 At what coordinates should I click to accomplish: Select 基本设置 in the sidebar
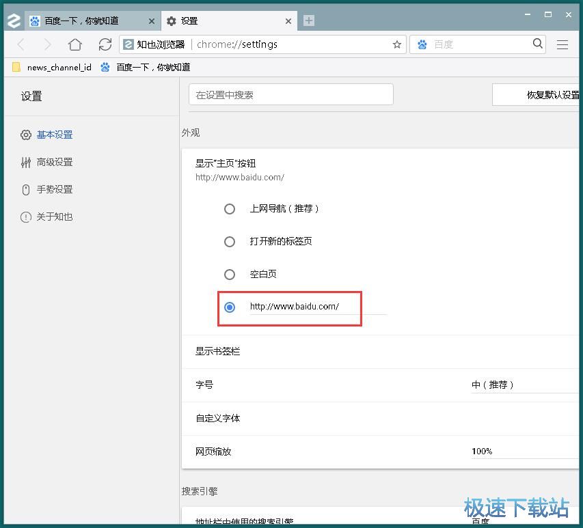coord(54,135)
